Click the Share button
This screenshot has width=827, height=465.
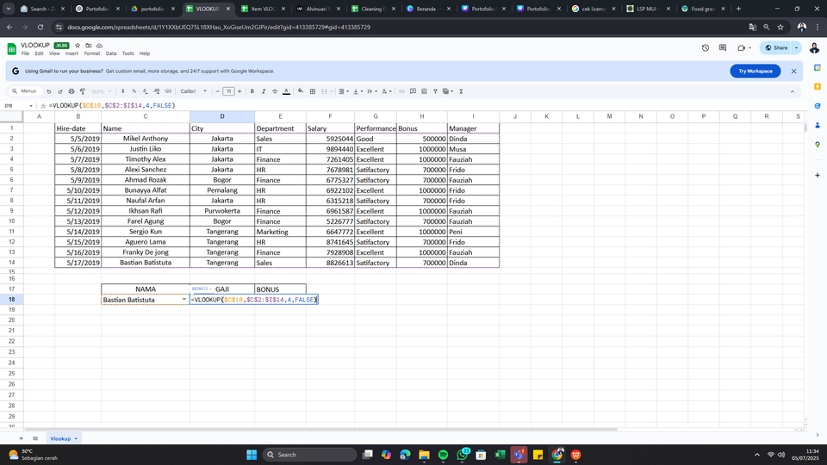774,48
